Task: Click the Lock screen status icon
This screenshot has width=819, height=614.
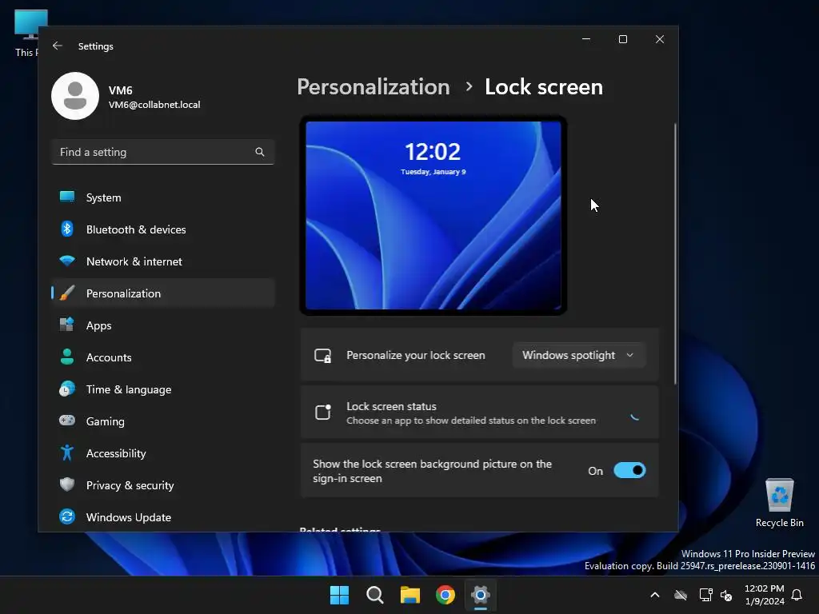Action: [323, 412]
